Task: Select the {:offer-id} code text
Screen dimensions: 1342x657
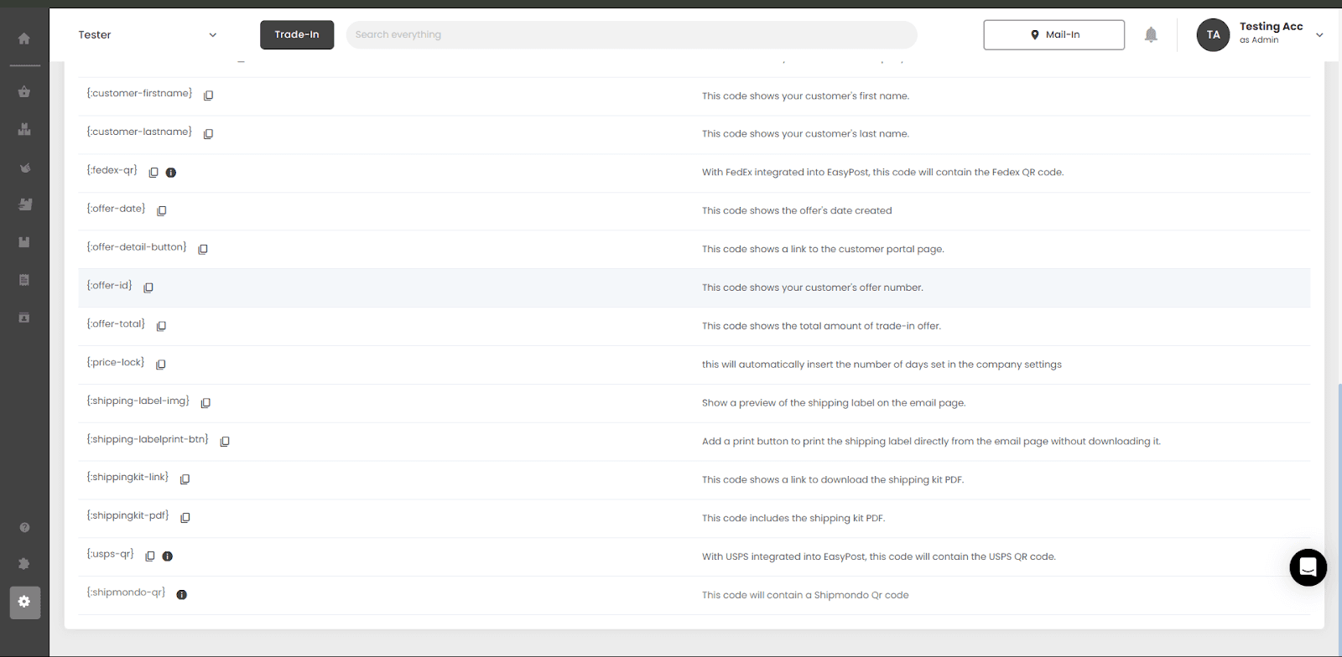Action: click(109, 286)
